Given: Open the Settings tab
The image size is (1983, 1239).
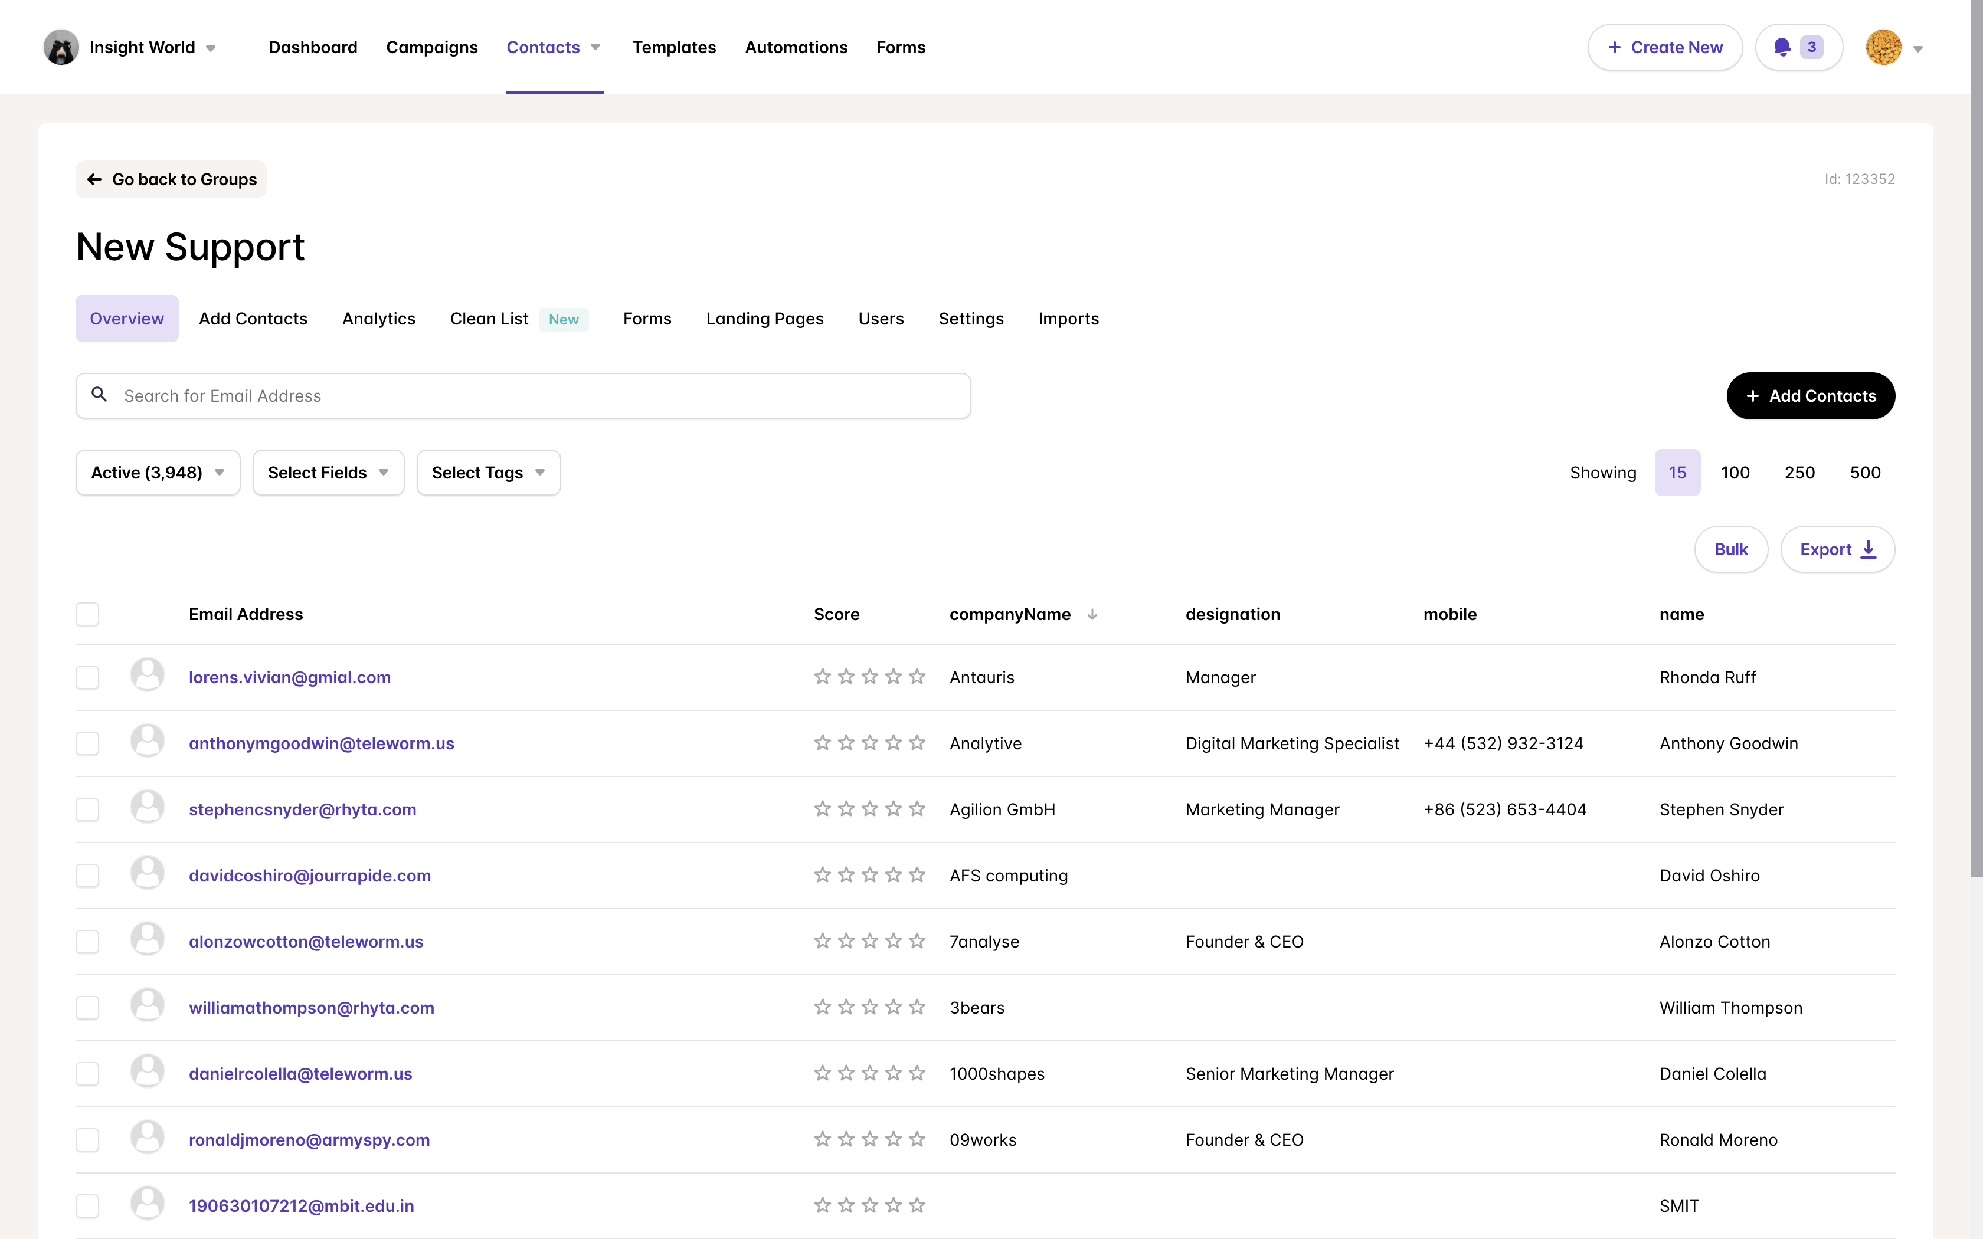Looking at the screenshot, I should tap(971, 319).
